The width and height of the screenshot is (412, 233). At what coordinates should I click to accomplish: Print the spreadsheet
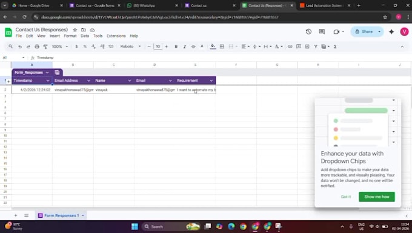tap(37, 47)
